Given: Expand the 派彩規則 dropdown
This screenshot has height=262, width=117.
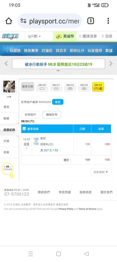Looking at the screenshot, I should (x=101, y=172).
